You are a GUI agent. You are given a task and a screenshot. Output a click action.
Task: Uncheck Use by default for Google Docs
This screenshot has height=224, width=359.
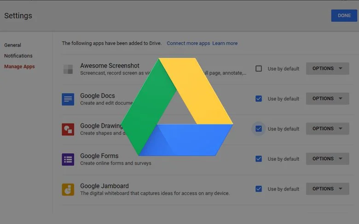(x=259, y=99)
